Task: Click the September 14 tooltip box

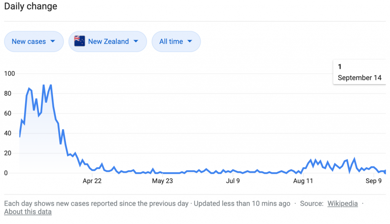Action: point(360,72)
